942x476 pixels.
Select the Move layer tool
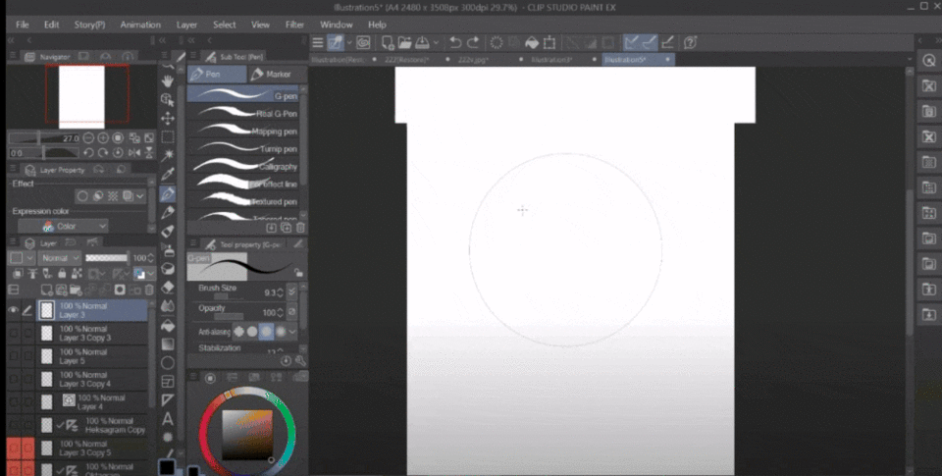point(168,118)
